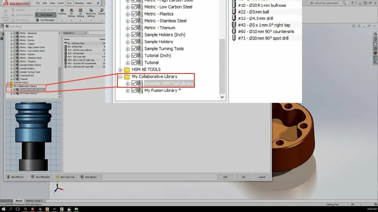Select the '#1 - Ø50mm face' tool row
378x212 pixels.
(x=84, y=44)
